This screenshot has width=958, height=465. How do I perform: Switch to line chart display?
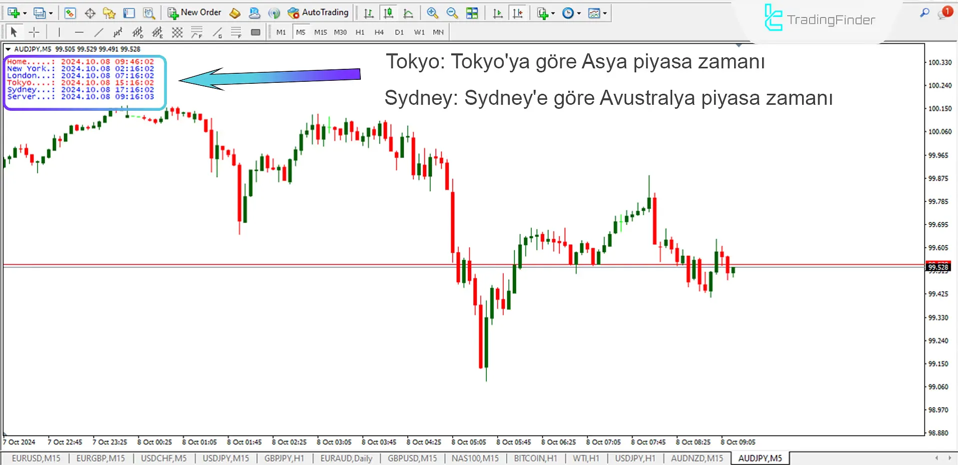point(408,13)
